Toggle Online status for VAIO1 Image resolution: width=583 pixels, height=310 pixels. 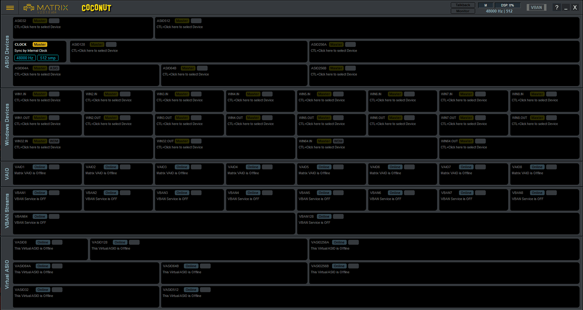pyautogui.click(x=39, y=167)
